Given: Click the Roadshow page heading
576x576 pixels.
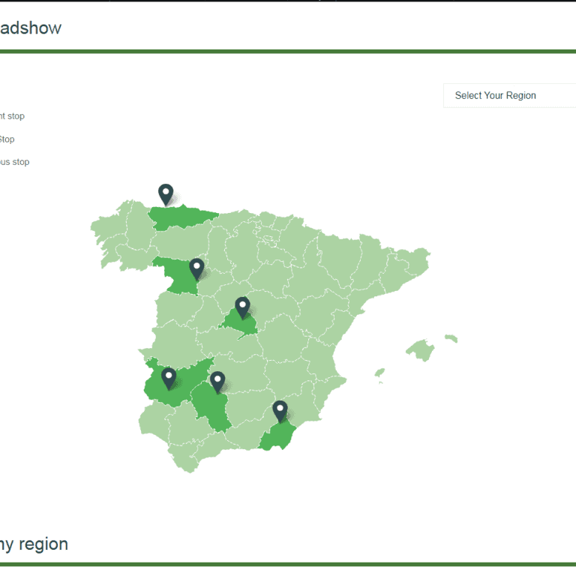Looking at the screenshot, I should (30, 28).
